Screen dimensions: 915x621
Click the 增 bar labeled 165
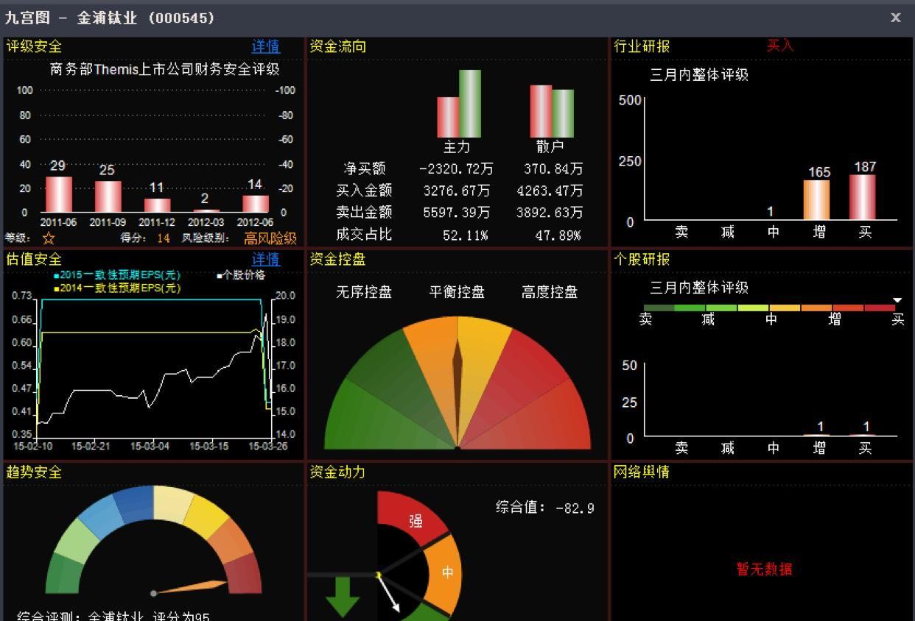pos(817,199)
